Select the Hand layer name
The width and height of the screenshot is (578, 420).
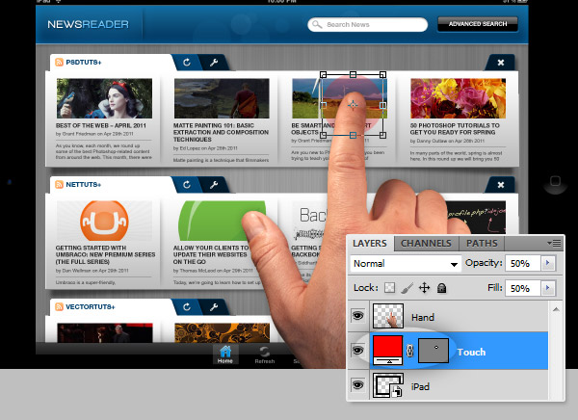pos(423,317)
